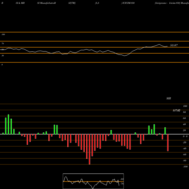Click the tallest green MR histogram bar

pyautogui.click(x=8, y=124)
